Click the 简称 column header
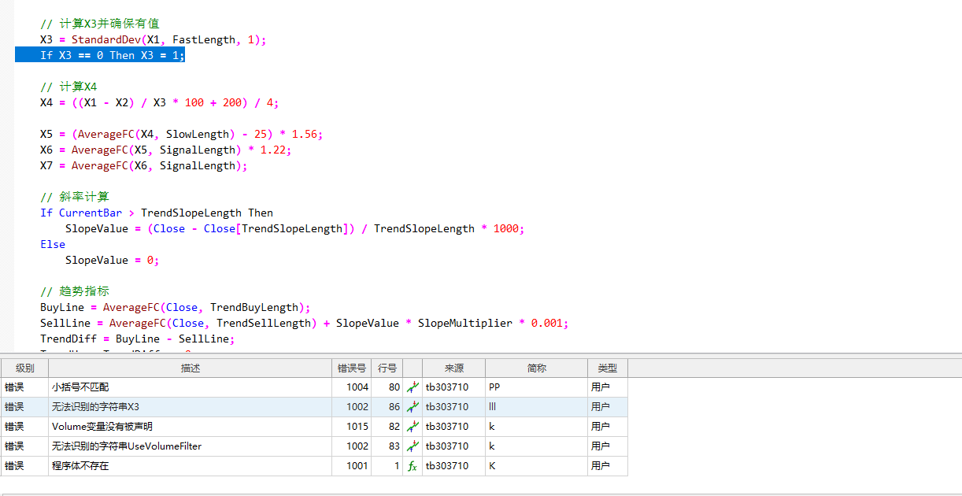This screenshot has height=496, width=962. 536,368
